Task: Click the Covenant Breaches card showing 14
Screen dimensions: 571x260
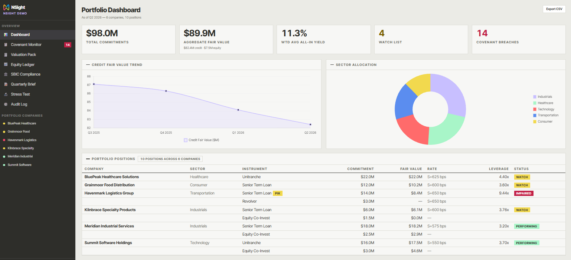Action: tap(519, 39)
